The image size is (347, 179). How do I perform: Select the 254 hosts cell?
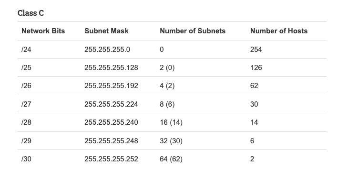256,50
